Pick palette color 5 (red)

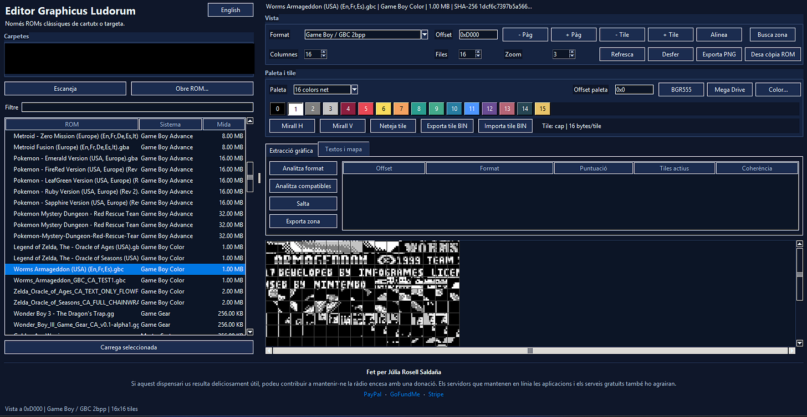(x=366, y=109)
